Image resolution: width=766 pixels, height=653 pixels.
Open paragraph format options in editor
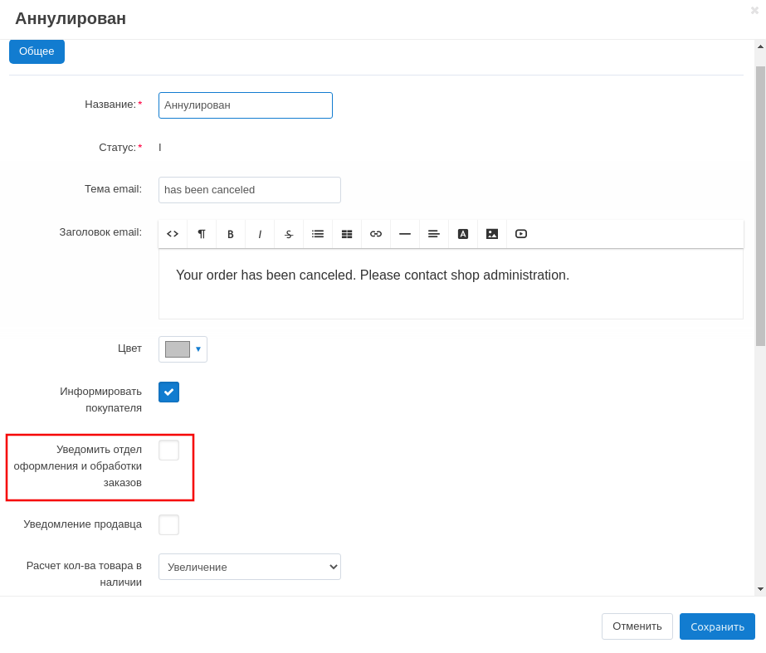[x=202, y=234]
